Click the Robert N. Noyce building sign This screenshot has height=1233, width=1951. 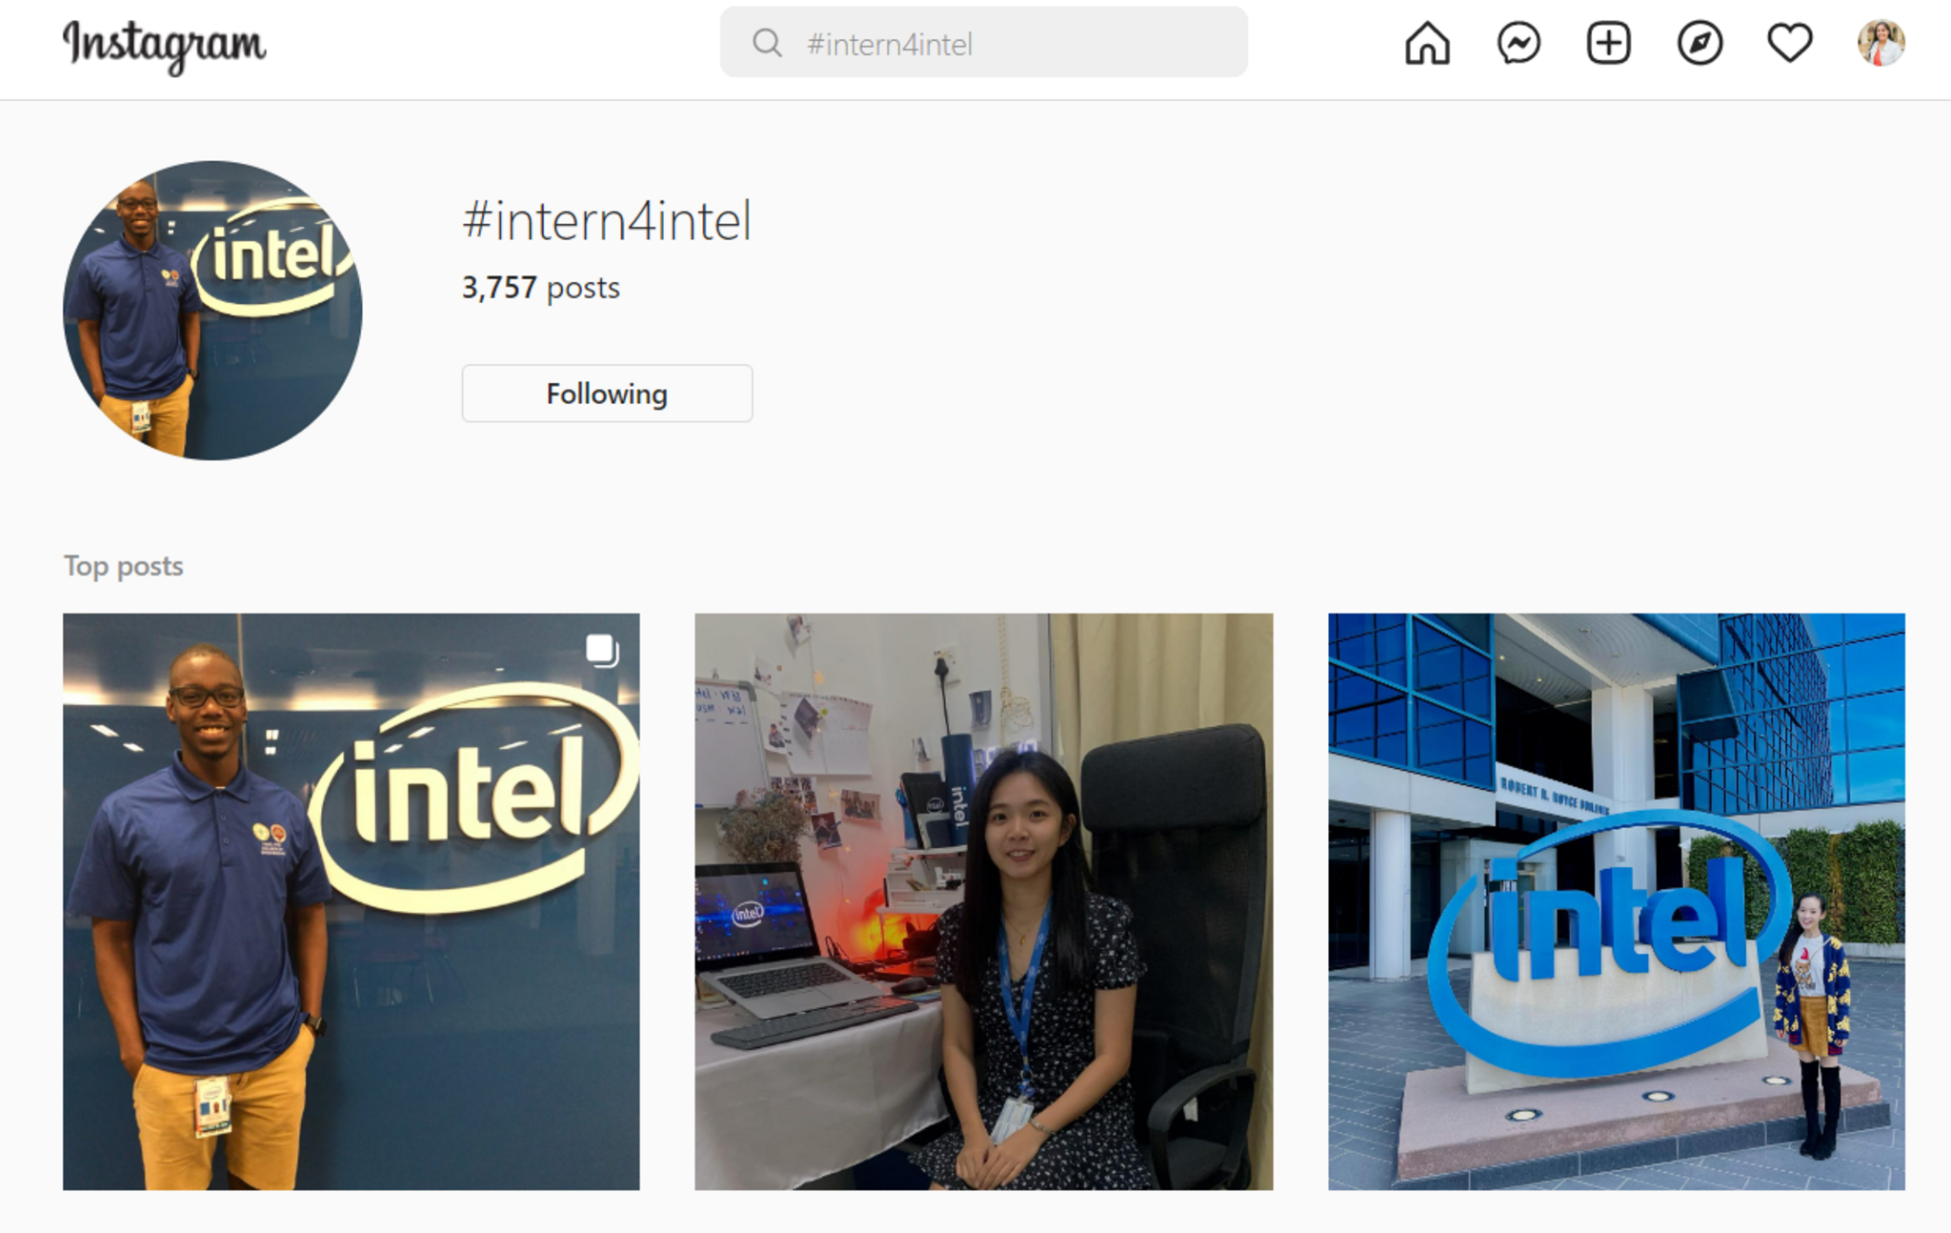coord(1553,795)
